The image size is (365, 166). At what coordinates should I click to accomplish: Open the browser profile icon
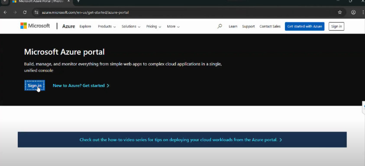click(x=353, y=12)
